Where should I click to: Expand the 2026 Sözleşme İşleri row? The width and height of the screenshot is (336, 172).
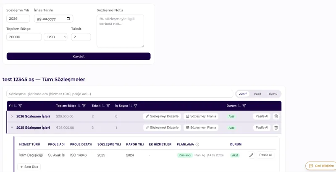(12, 116)
